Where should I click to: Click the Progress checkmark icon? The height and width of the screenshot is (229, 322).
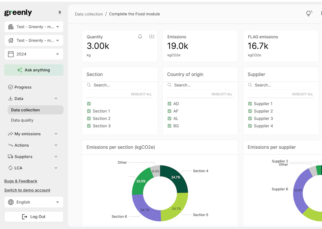(x=11, y=87)
